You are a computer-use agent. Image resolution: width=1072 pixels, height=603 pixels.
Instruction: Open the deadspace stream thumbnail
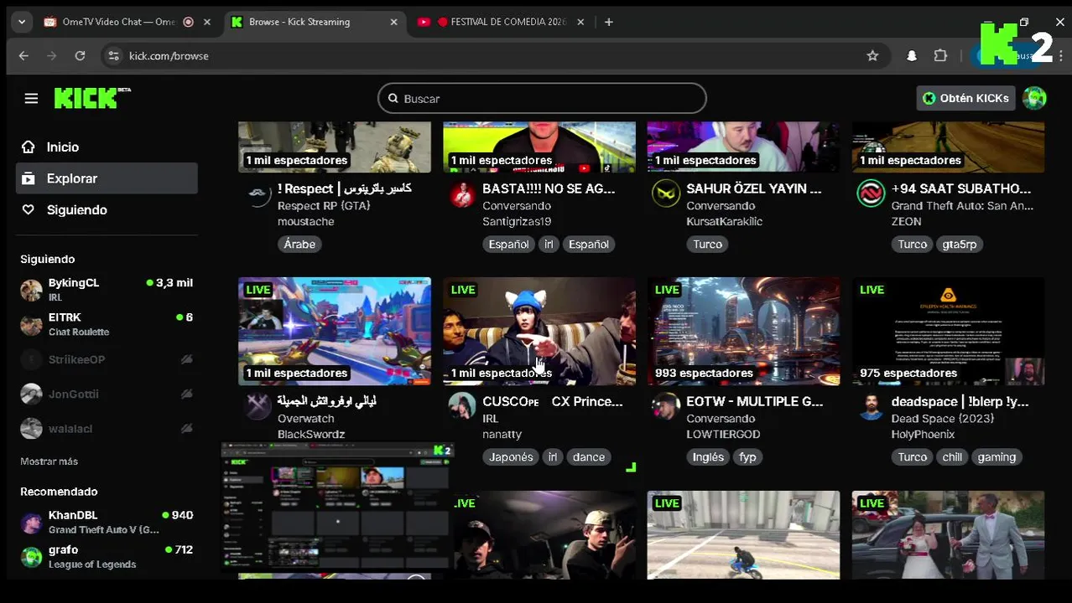[x=948, y=331]
